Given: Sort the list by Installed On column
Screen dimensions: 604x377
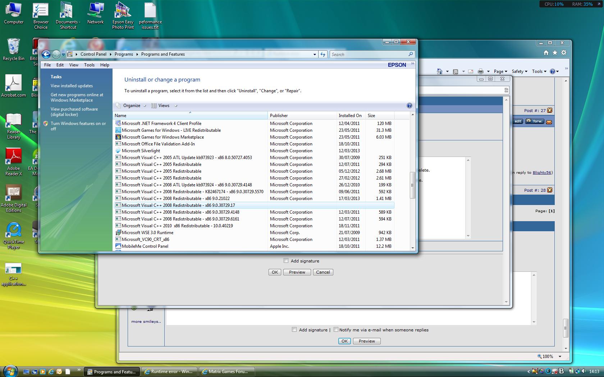Looking at the screenshot, I should click(x=351, y=116).
